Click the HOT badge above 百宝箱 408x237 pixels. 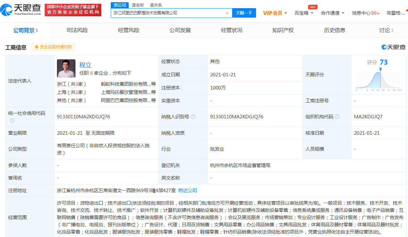pos(312,7)
